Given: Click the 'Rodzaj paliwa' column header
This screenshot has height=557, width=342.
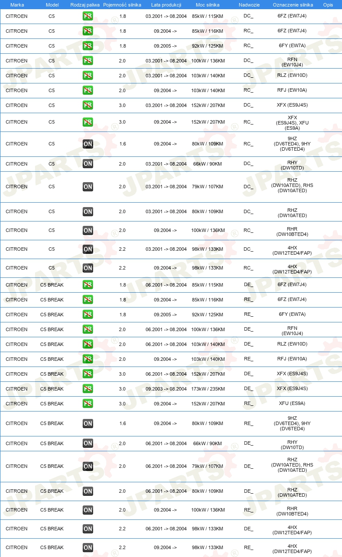Looking at the screenshot, I should (x=84, y=5).
